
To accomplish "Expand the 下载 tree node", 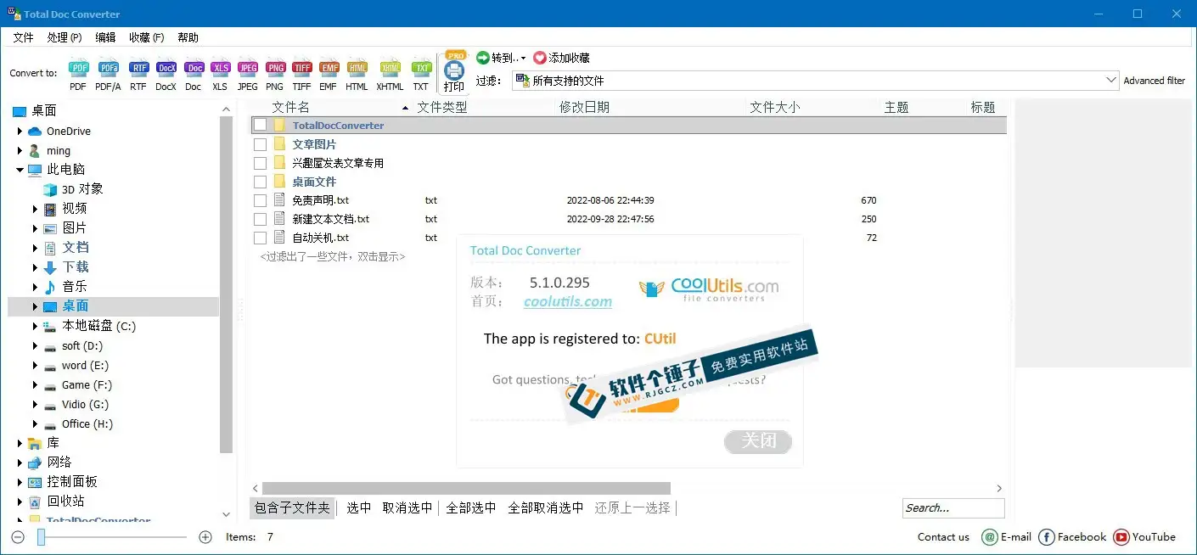I will point(36,266).
